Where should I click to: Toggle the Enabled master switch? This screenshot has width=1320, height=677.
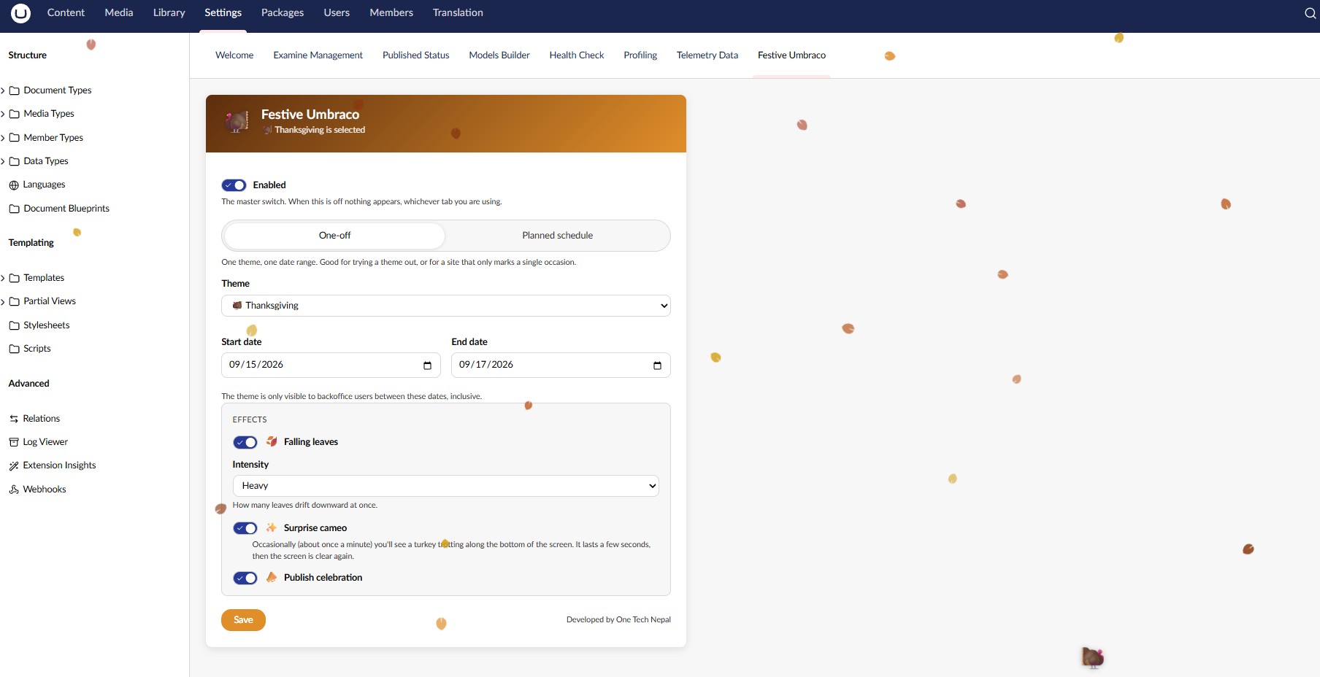[234, 185]
